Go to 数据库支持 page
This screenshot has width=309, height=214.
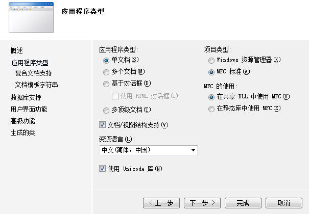(x=26, y=97)
